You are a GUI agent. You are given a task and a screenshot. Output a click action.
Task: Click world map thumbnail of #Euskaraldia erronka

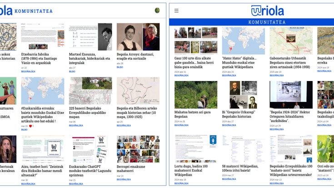coord(43,91)
